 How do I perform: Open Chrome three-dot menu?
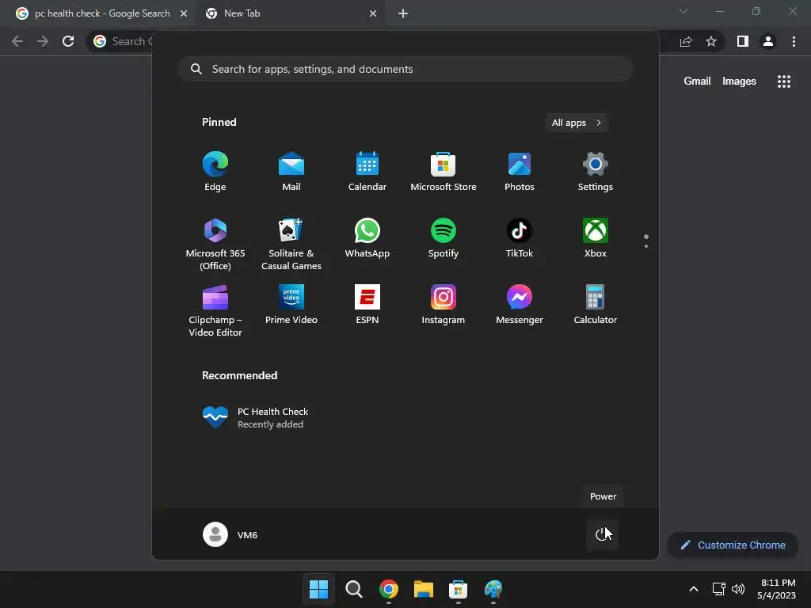tap(794, 41)
